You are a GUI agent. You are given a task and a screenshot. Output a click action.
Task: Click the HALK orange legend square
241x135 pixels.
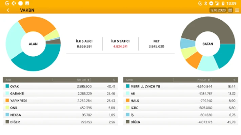click(x=127, y=101)
